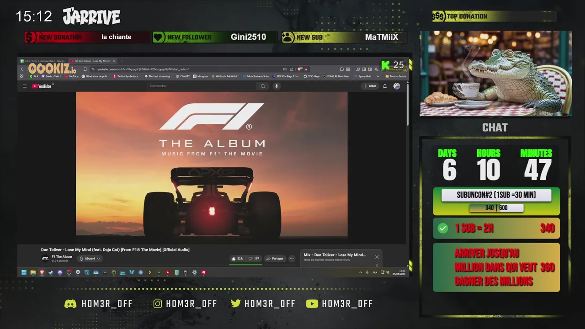Open the Kick bookmark

(33, 76)
